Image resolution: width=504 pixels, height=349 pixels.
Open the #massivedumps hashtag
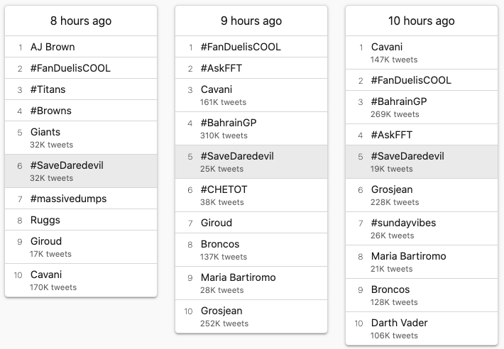coord(81,199)
